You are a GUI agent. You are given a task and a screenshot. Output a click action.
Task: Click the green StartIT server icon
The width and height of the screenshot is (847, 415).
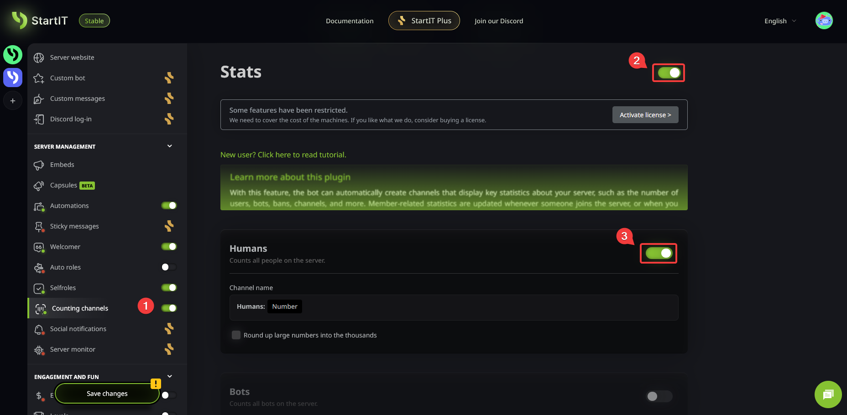[13, 55]
